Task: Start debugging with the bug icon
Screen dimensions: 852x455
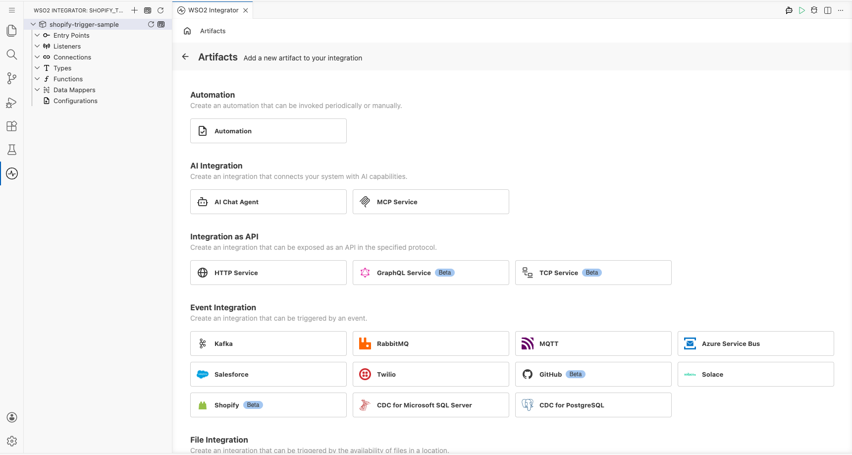Action: click(814, 10)
